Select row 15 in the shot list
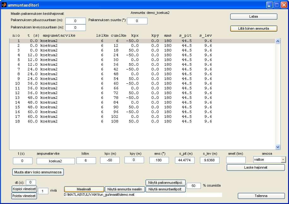 pyautogui.click(x=142, y=107)
